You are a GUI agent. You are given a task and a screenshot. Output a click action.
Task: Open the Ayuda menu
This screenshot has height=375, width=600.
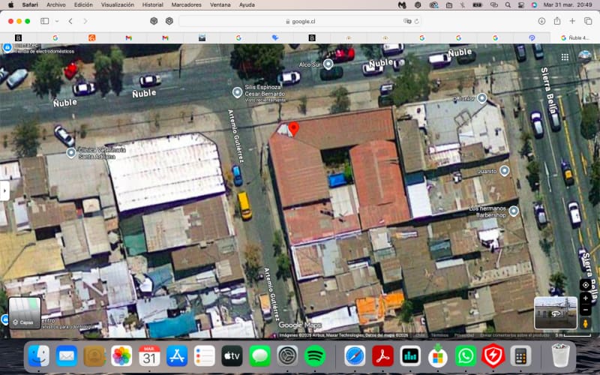[247, 4]
